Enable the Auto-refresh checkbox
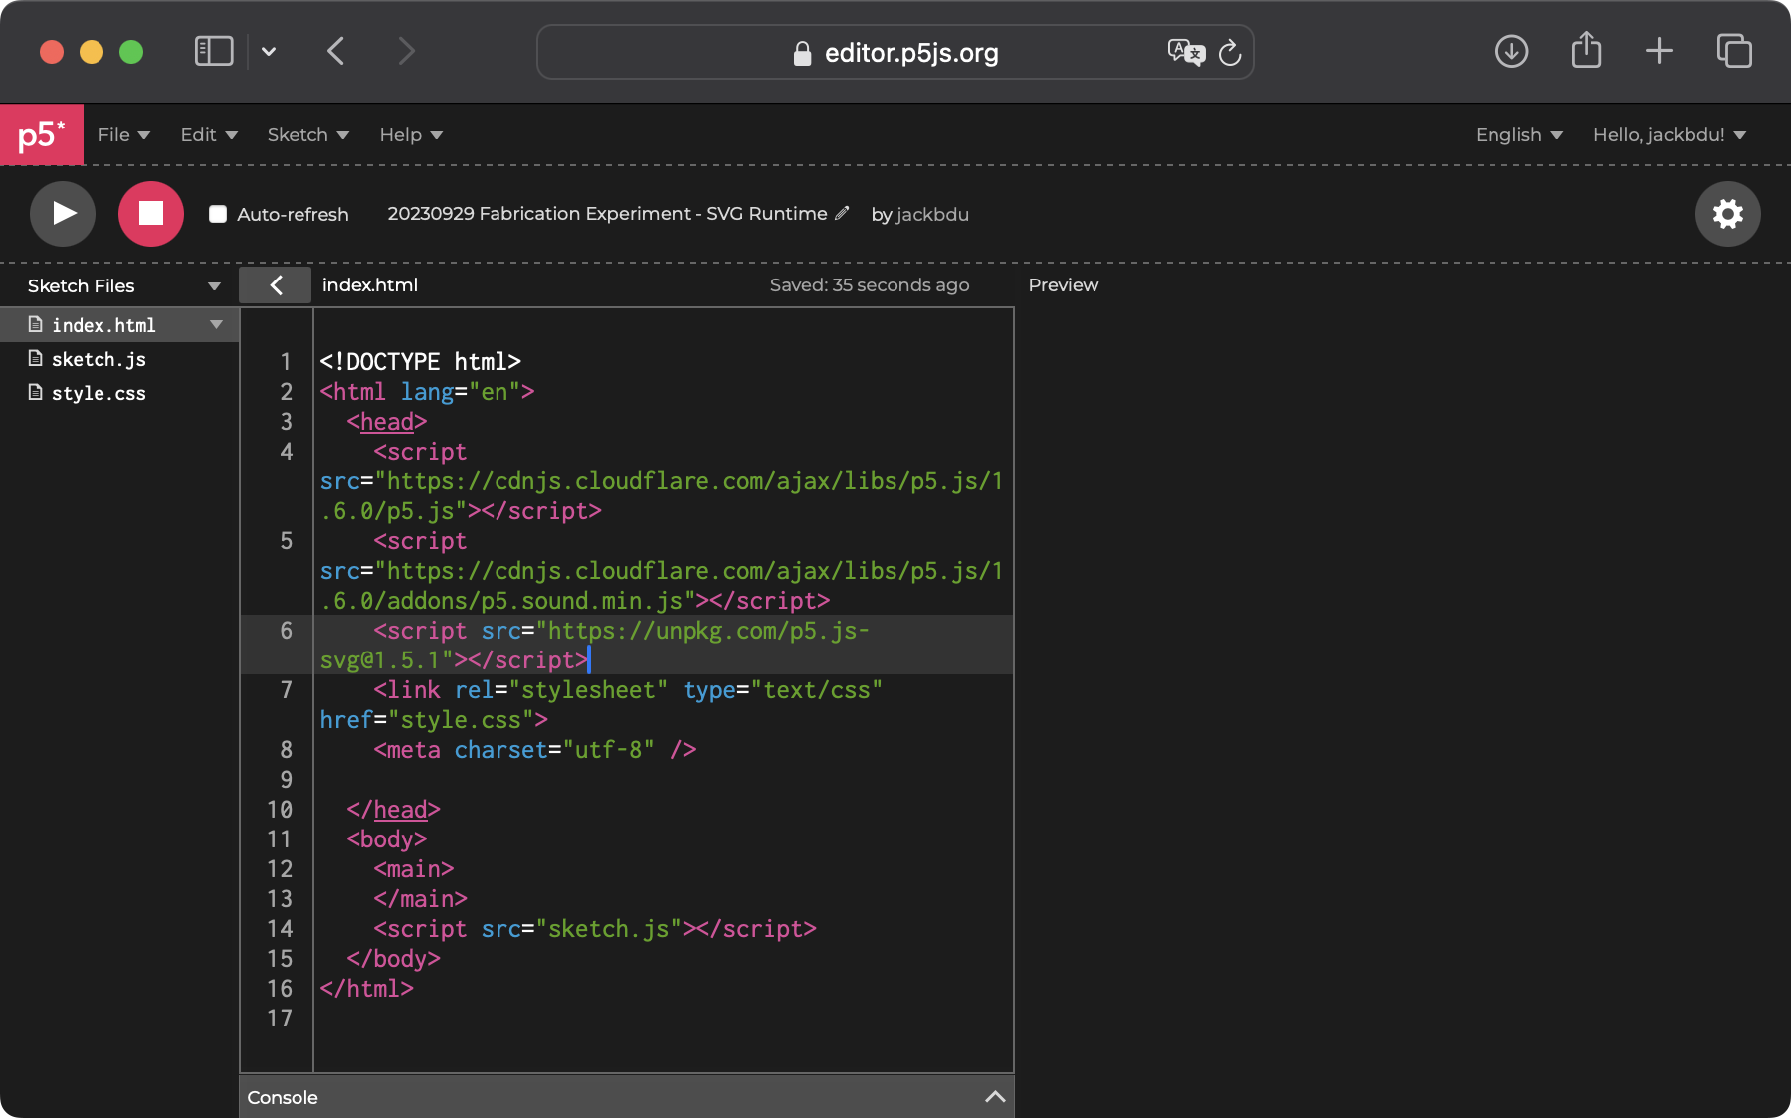Screen dimensions: 1791x1118 pyautogui.click(x=218, y=214)
